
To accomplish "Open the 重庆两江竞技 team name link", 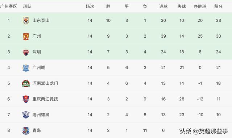I will tap(45, 99).
